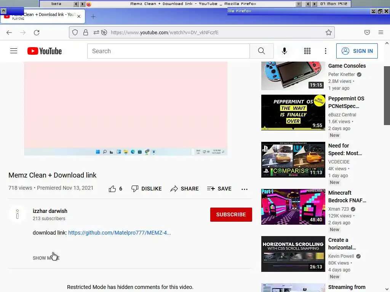Click the Kevin Powell channel name

click(x=341, y=256)
